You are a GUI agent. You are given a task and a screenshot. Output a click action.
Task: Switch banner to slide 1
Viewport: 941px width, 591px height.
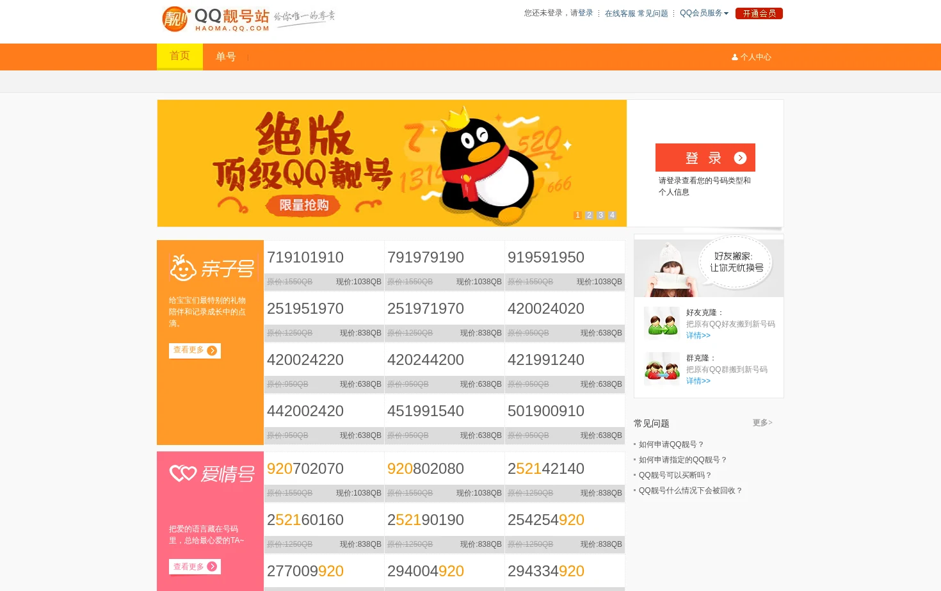577,215
